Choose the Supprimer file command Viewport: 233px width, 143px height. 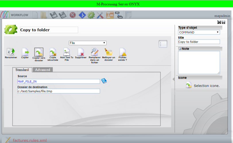(81, 52)
